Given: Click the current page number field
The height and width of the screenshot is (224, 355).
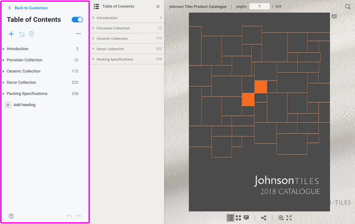Looking at the screenshot, I should (x=260, y=6).
